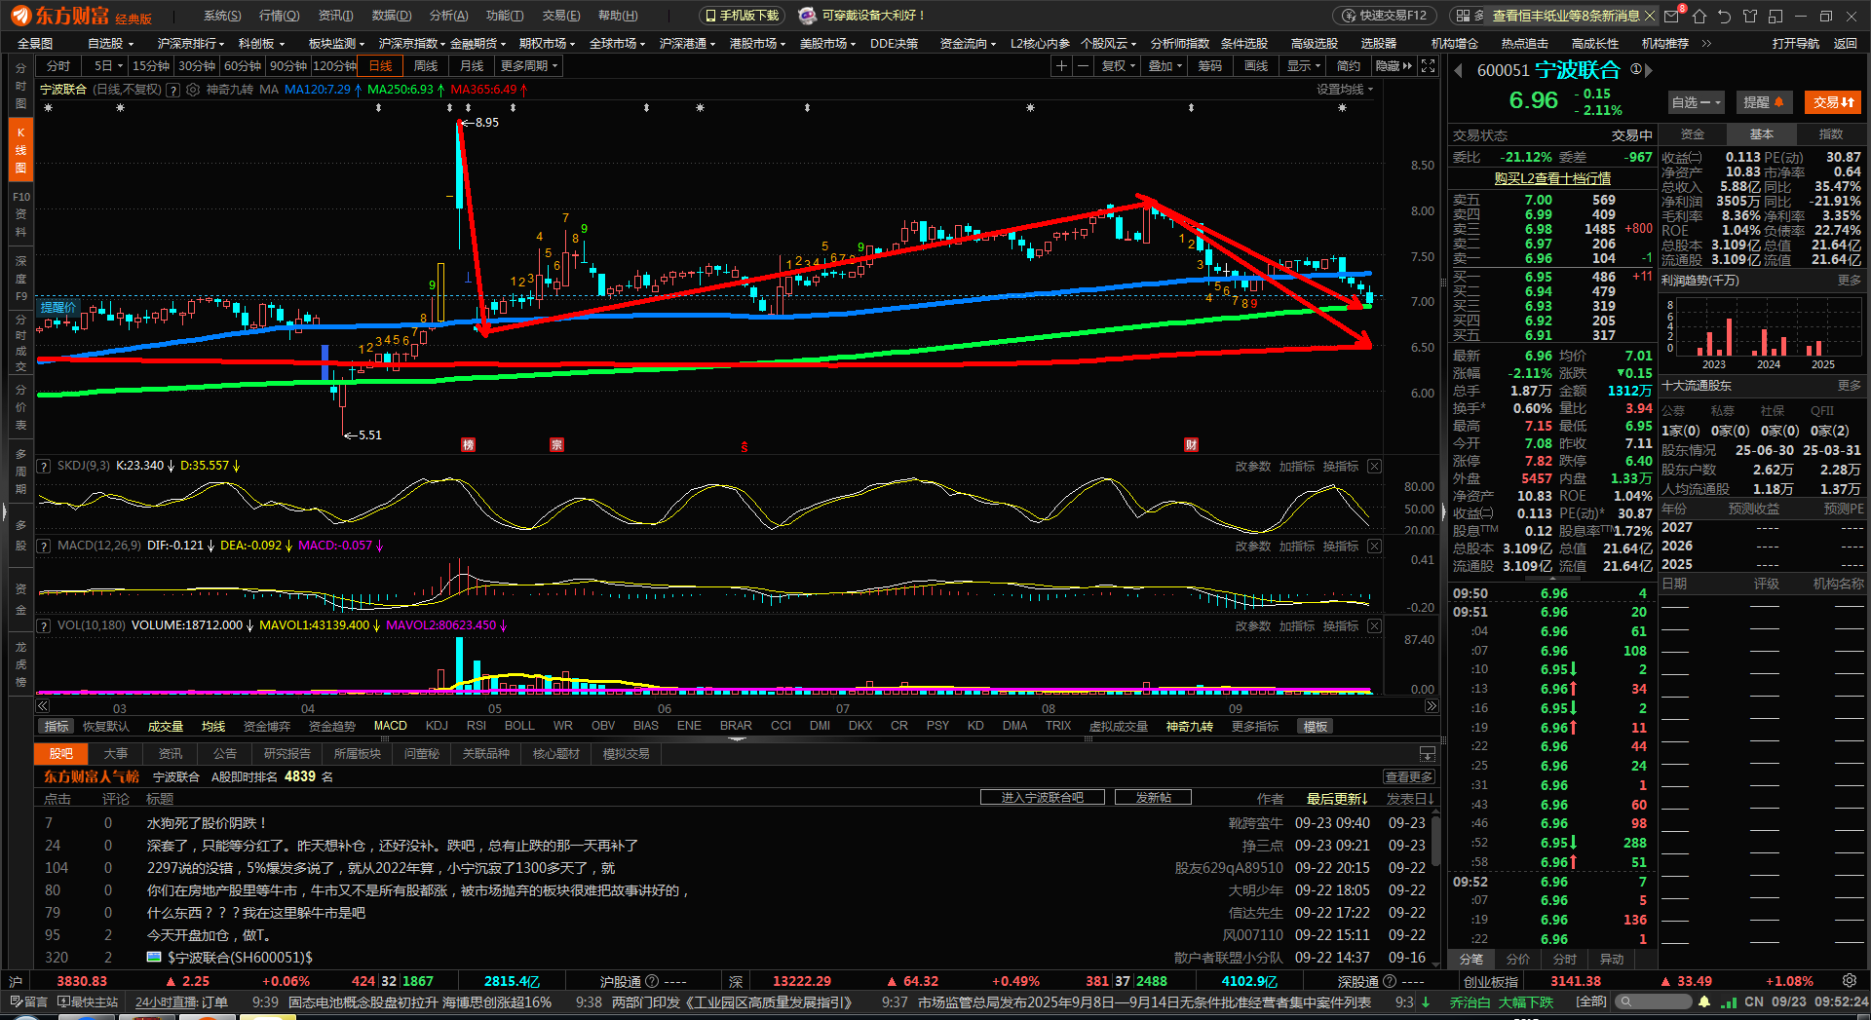Toggle 筹码 chip distribution panel

1210,66
